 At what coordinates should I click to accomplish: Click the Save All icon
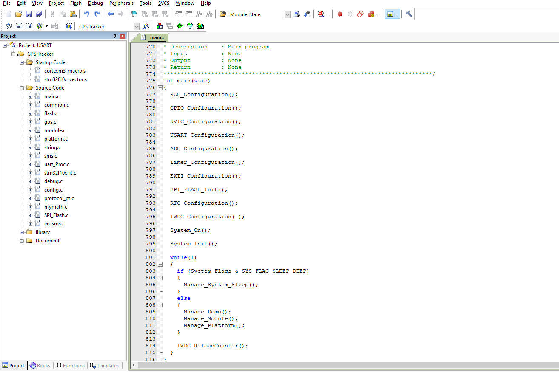tap(39, 14)
